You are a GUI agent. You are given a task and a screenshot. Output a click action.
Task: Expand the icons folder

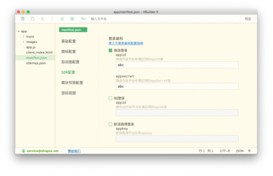23,36
